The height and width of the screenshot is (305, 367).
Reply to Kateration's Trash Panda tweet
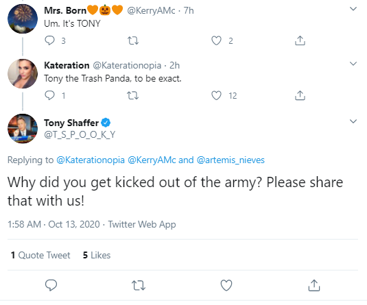coord(49,95)
